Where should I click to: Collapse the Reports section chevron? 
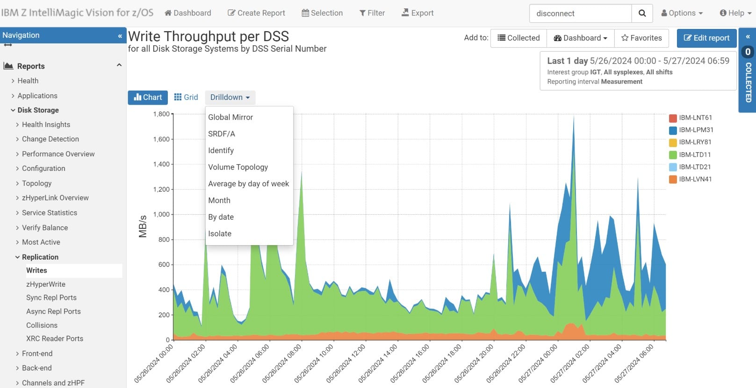tap(119, 65)
